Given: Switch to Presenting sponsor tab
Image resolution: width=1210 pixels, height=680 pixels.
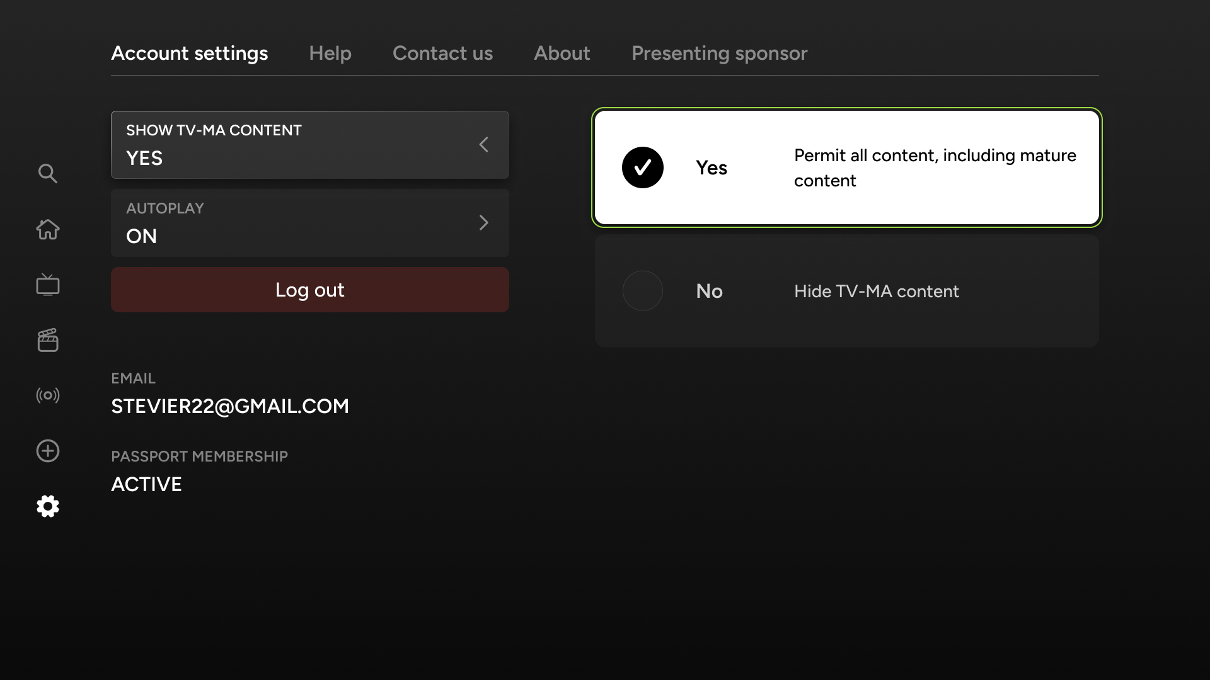Looking at the screenshot, I should [720, 54].
